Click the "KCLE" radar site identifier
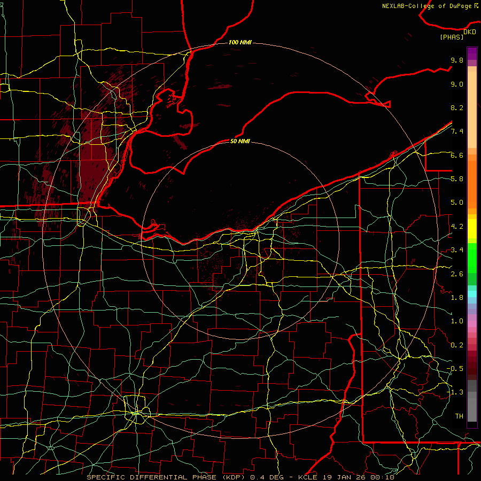 point(307,477)
